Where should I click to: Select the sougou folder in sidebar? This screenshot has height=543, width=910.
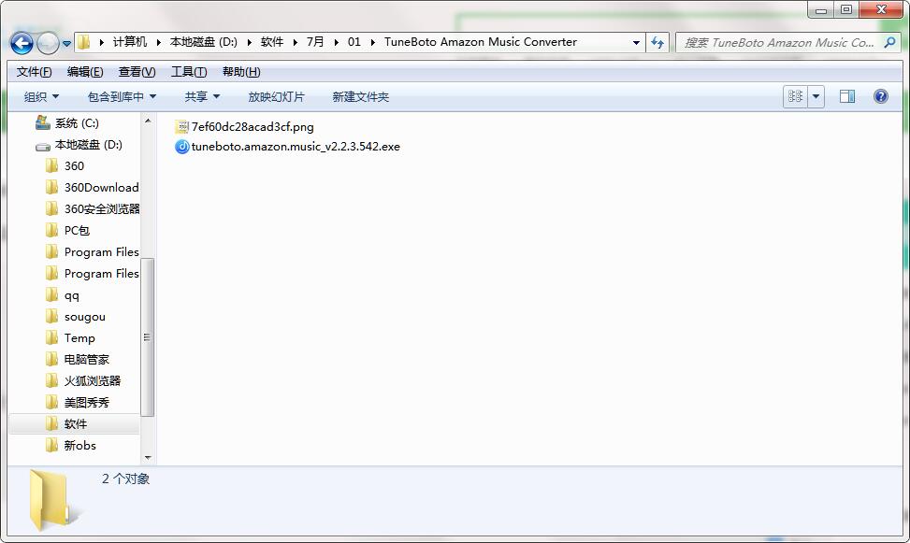click(85, 316)
